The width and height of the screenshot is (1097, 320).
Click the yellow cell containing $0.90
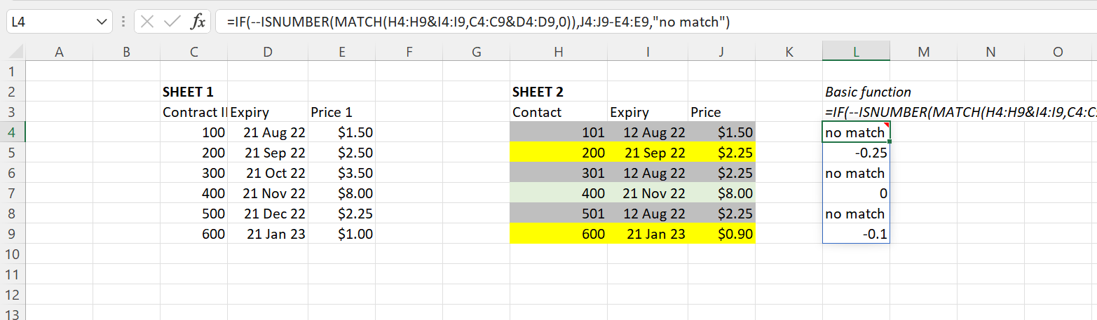(721, 234)
